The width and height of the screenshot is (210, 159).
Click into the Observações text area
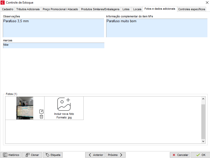(53, 28)
